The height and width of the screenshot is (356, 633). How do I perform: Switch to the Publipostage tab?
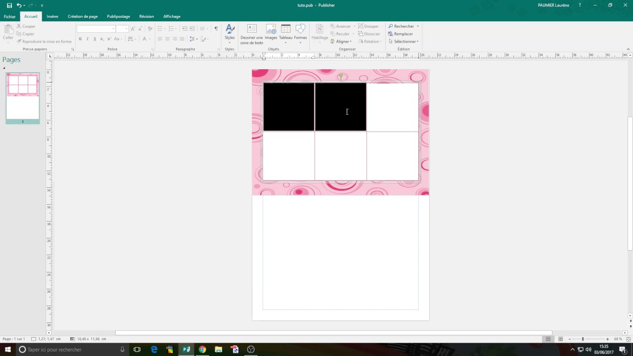pyautogui.click(x=118, y=16)
